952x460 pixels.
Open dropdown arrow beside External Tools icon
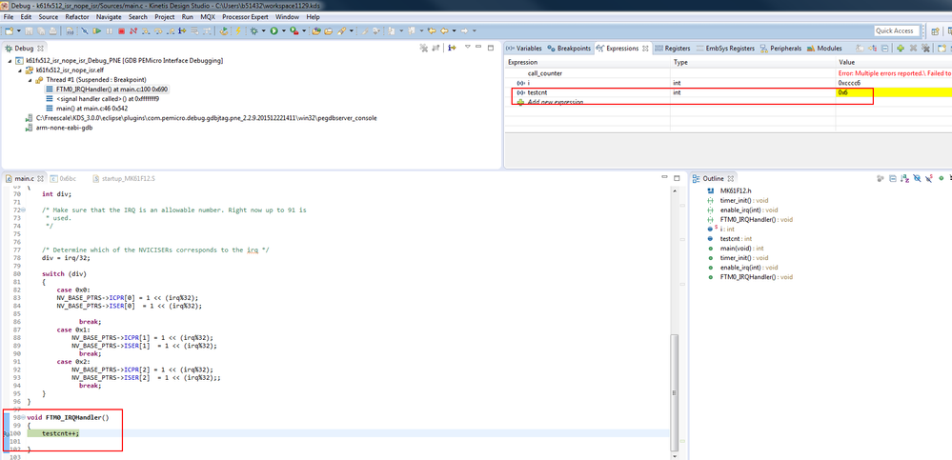(304, 30)
